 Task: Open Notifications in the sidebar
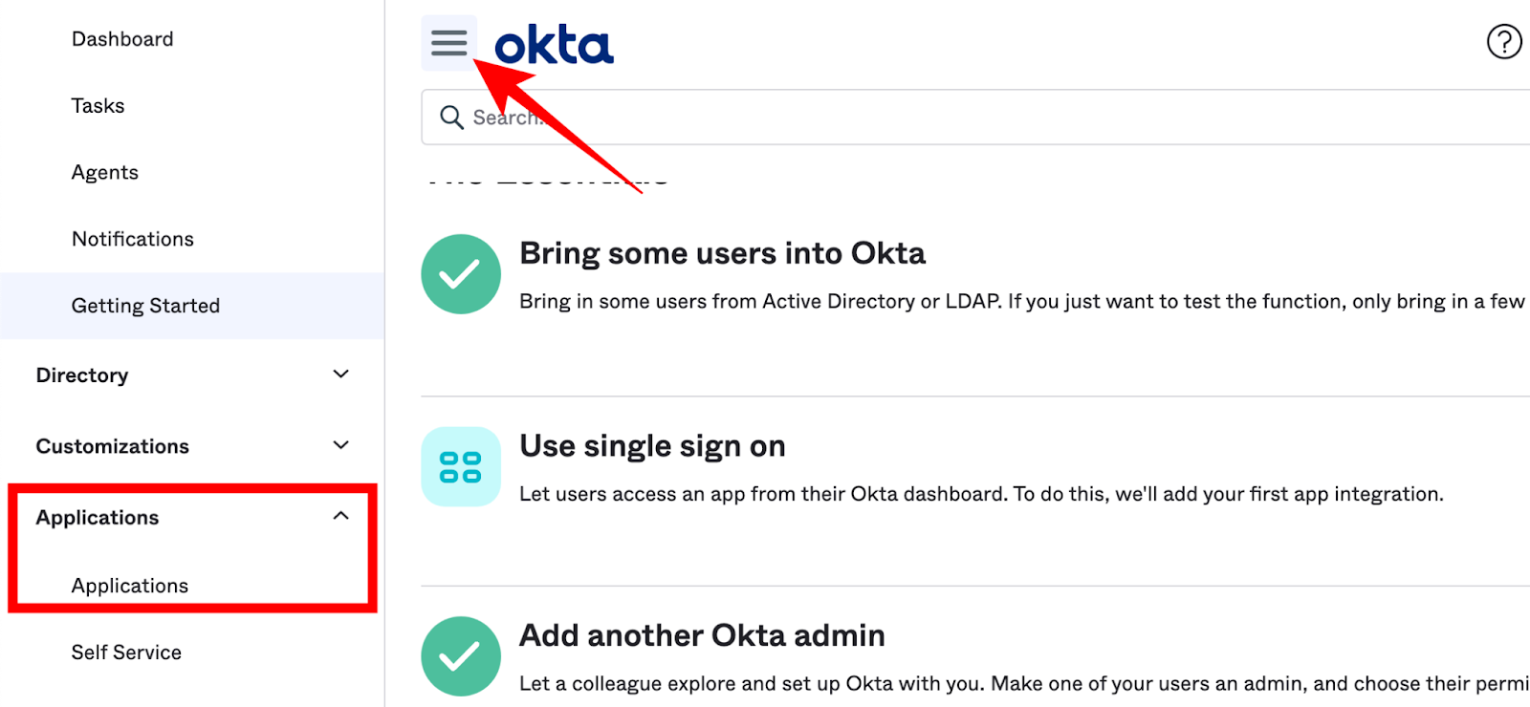(133, 239)
